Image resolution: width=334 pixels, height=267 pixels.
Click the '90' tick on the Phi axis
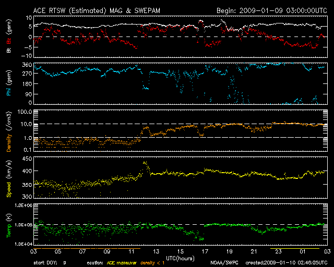[x=29, y=94]
